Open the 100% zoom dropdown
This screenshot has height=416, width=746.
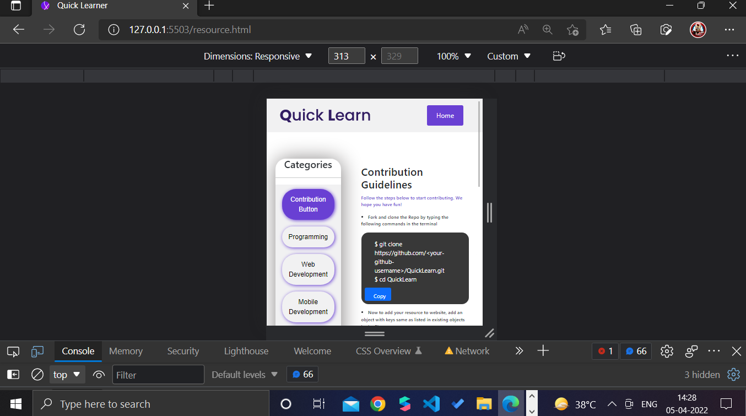tap(454, 56)
